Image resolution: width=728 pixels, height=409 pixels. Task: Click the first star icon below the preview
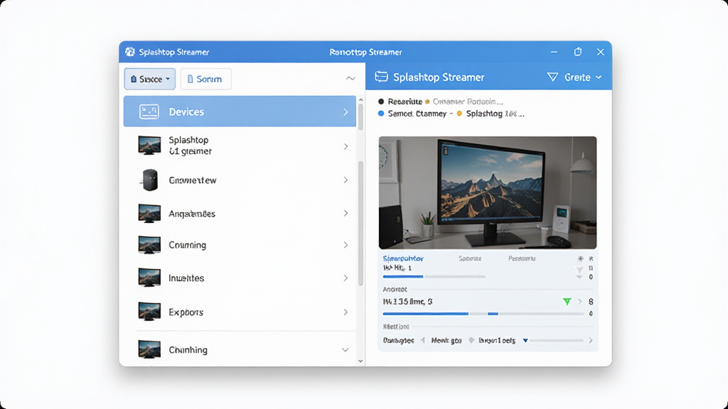580,258
